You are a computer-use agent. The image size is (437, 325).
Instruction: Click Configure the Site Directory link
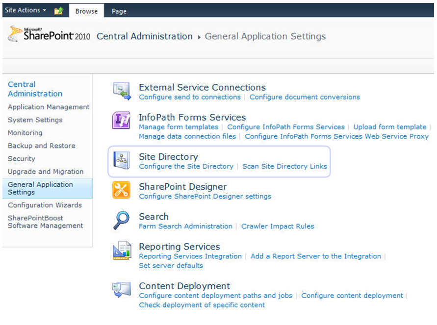click(x=186, y=166)
